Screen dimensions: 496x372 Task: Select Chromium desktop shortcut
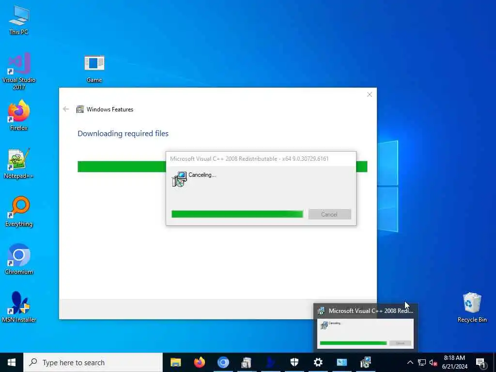19,260
